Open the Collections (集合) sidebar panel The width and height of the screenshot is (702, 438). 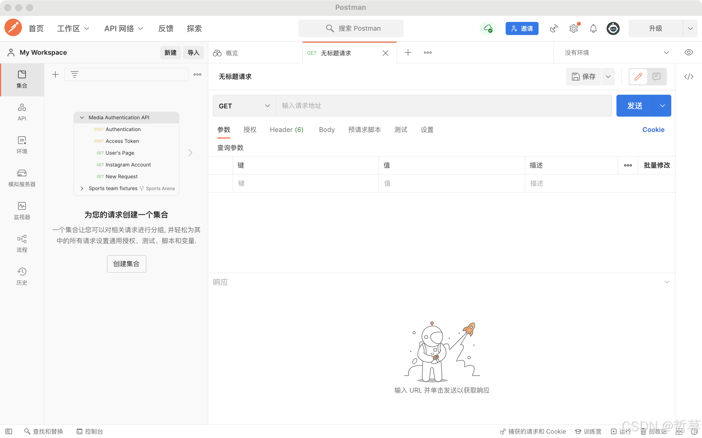pos(22,79)
